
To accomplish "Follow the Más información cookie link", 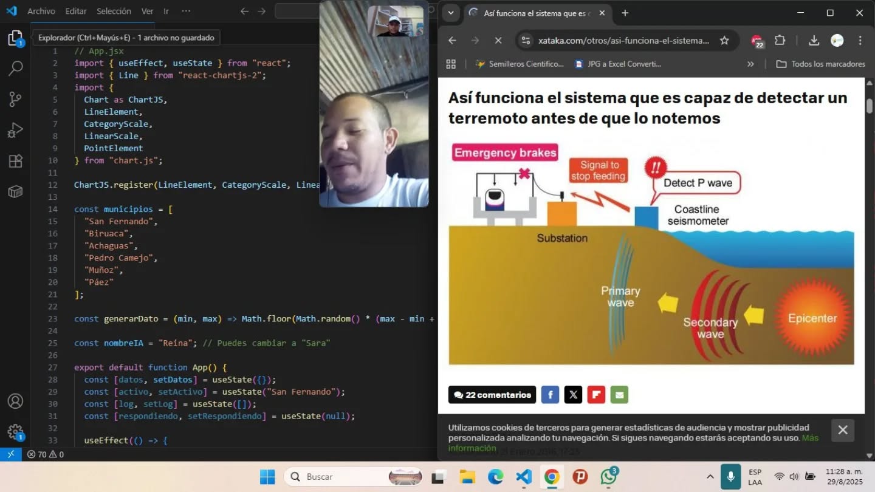I will [809, 438].
